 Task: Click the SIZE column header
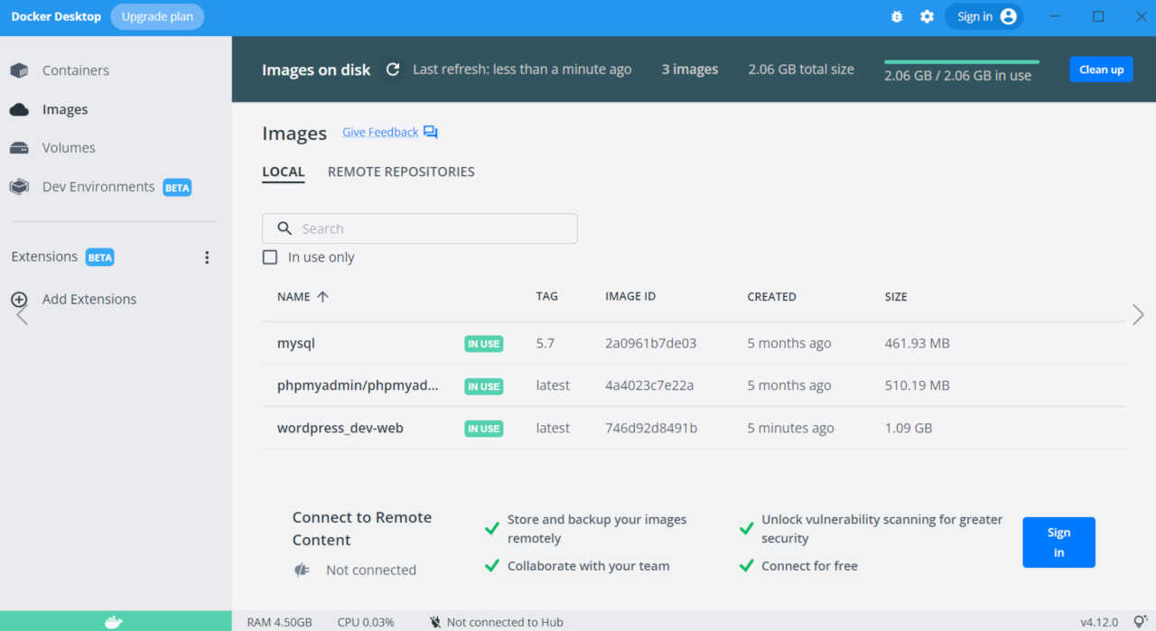896,297
